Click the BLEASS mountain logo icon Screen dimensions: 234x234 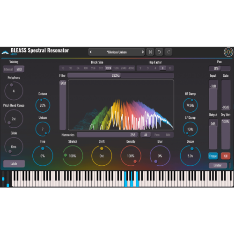click(x=5, y=52)
